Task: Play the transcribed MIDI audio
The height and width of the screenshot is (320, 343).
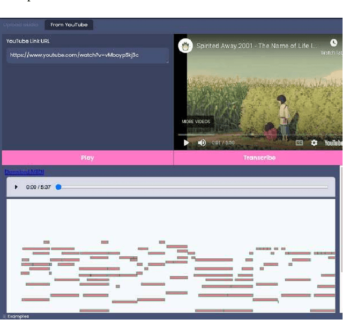Action: pos(16,187)
